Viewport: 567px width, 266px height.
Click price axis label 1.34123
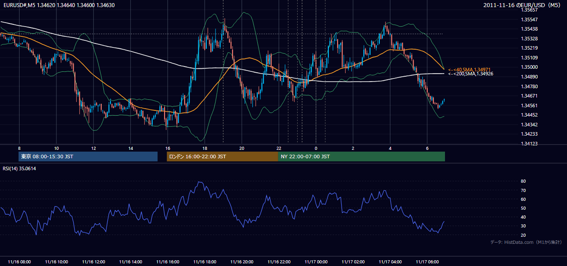click(x=529, y=144)
